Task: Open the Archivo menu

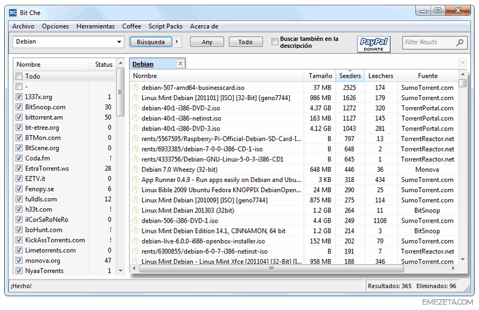Action: coord(23,26)
